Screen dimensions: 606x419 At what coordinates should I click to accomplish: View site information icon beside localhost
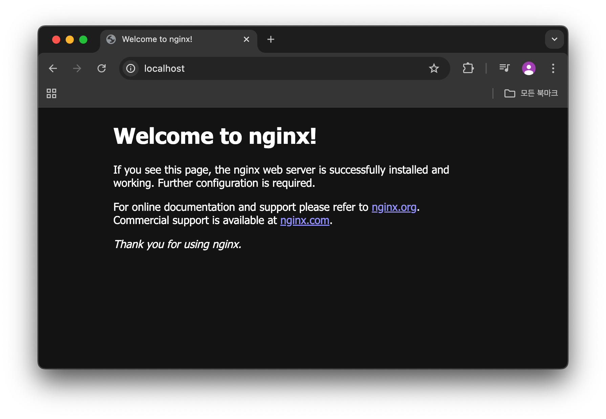tap(131, 68)
